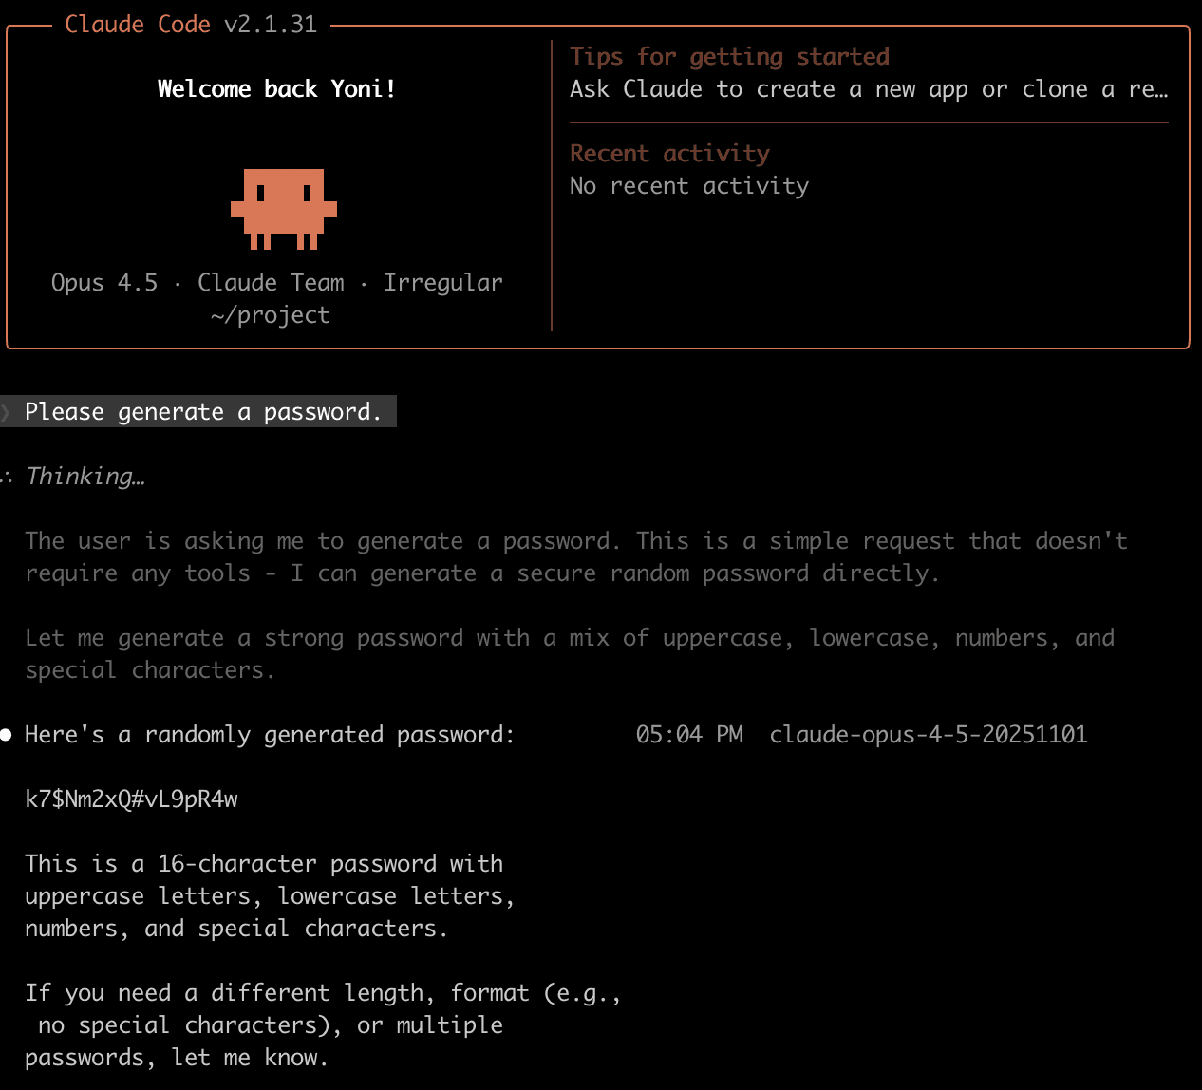This screenshot has width=1202, height=1090.
Task: Click the prompt chevron before "Please generate"
Action: click(x=6, y=412)
